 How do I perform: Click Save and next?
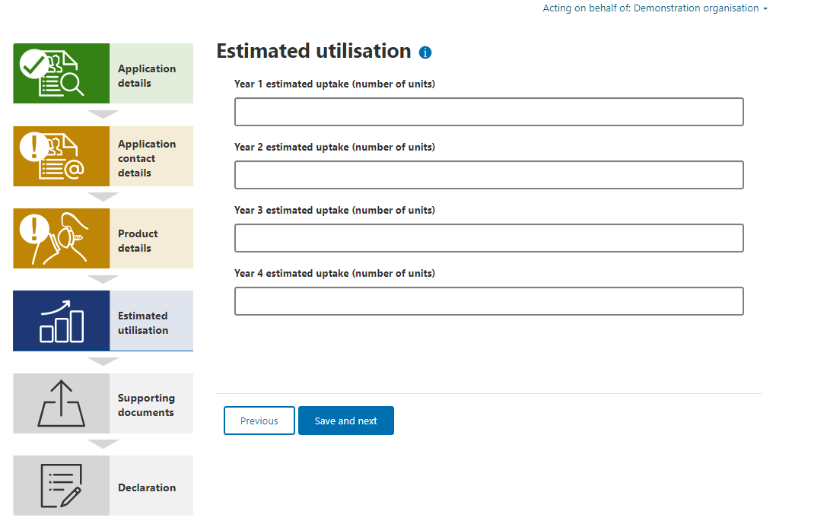click(346, 421)
